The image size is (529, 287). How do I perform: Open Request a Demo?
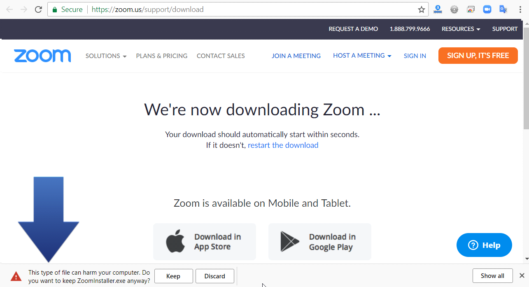353,29
